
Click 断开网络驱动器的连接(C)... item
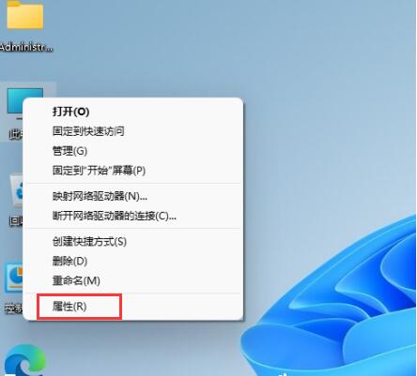point(115,216)
